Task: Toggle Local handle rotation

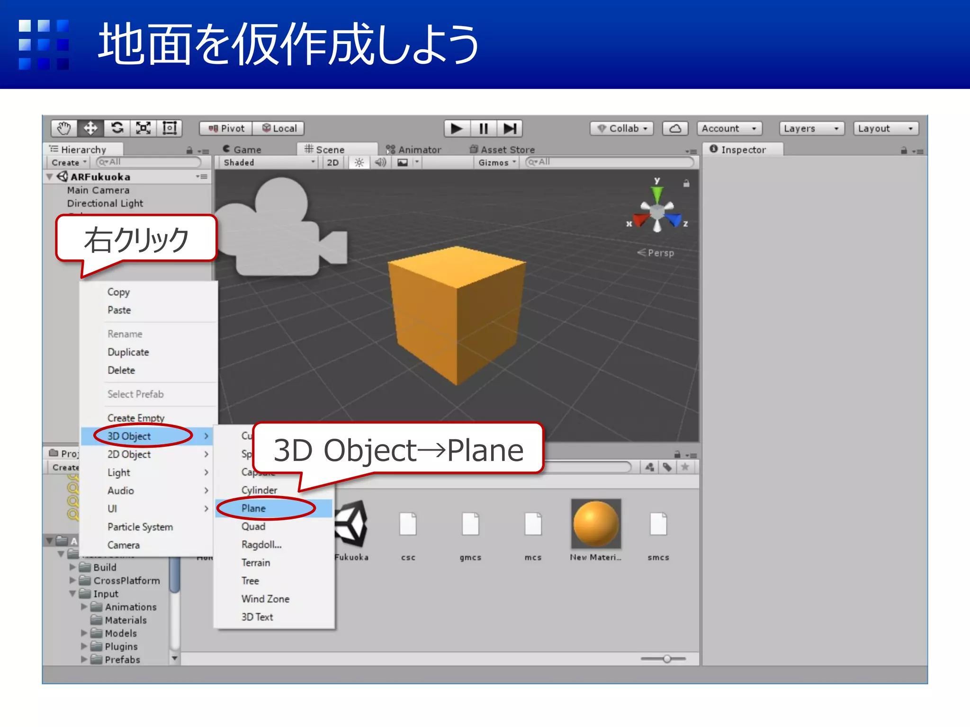Action: pyautogui.click(x=278, y=128)
